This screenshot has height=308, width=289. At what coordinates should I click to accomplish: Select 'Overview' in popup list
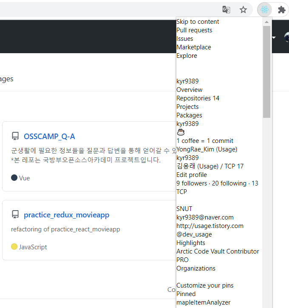click(x=189, y=90)
